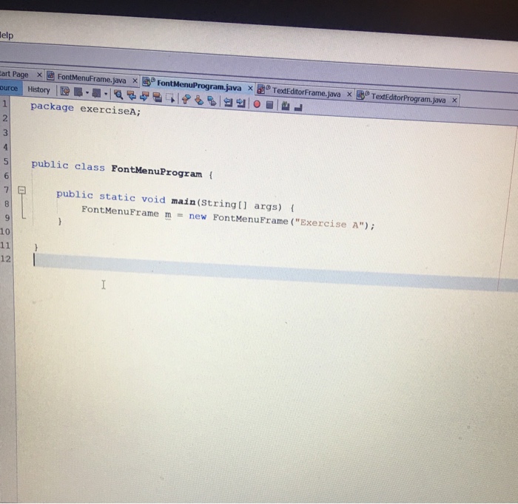Click Next Bookmark icon
518x504 pixels.
[x=199, y=100]
